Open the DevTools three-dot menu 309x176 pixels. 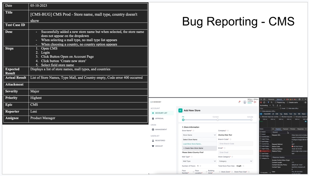(303, 100)
